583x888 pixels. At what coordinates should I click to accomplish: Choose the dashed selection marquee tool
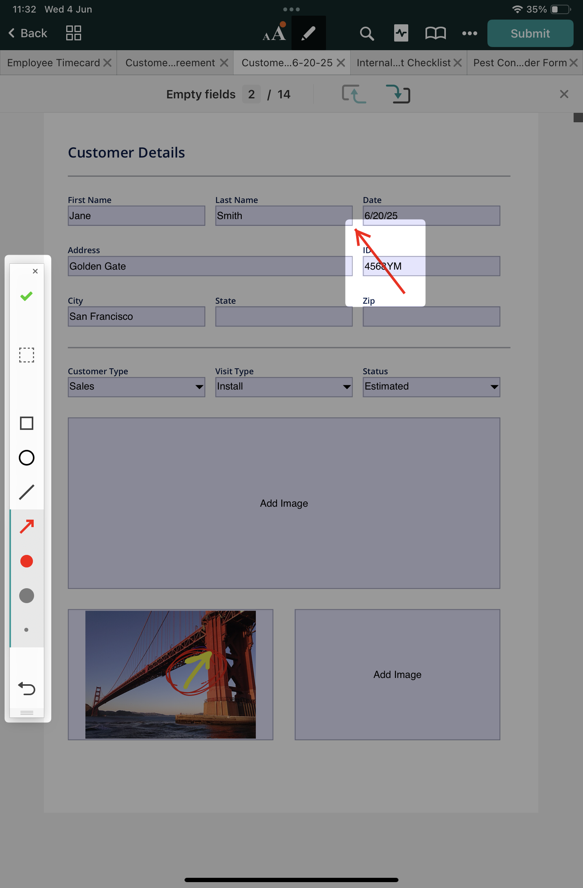pos(27,355)
